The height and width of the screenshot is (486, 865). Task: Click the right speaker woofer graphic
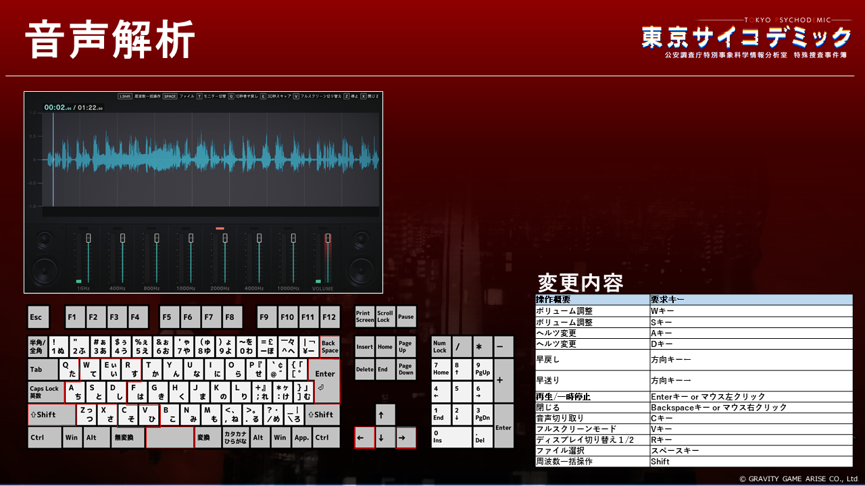coord(362,270)
